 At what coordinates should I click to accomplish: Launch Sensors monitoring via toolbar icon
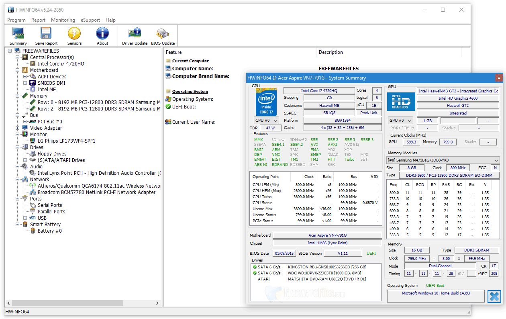tap(74, 35)
